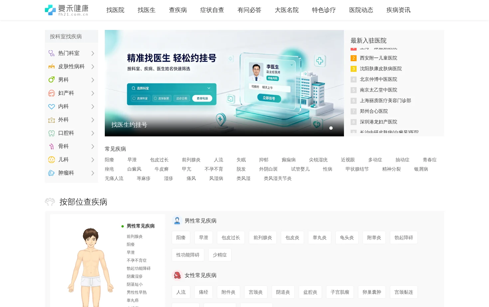Expand the 口腔科 submenu arrow
This screenshot has height=307, width=489.
[93, 133]
